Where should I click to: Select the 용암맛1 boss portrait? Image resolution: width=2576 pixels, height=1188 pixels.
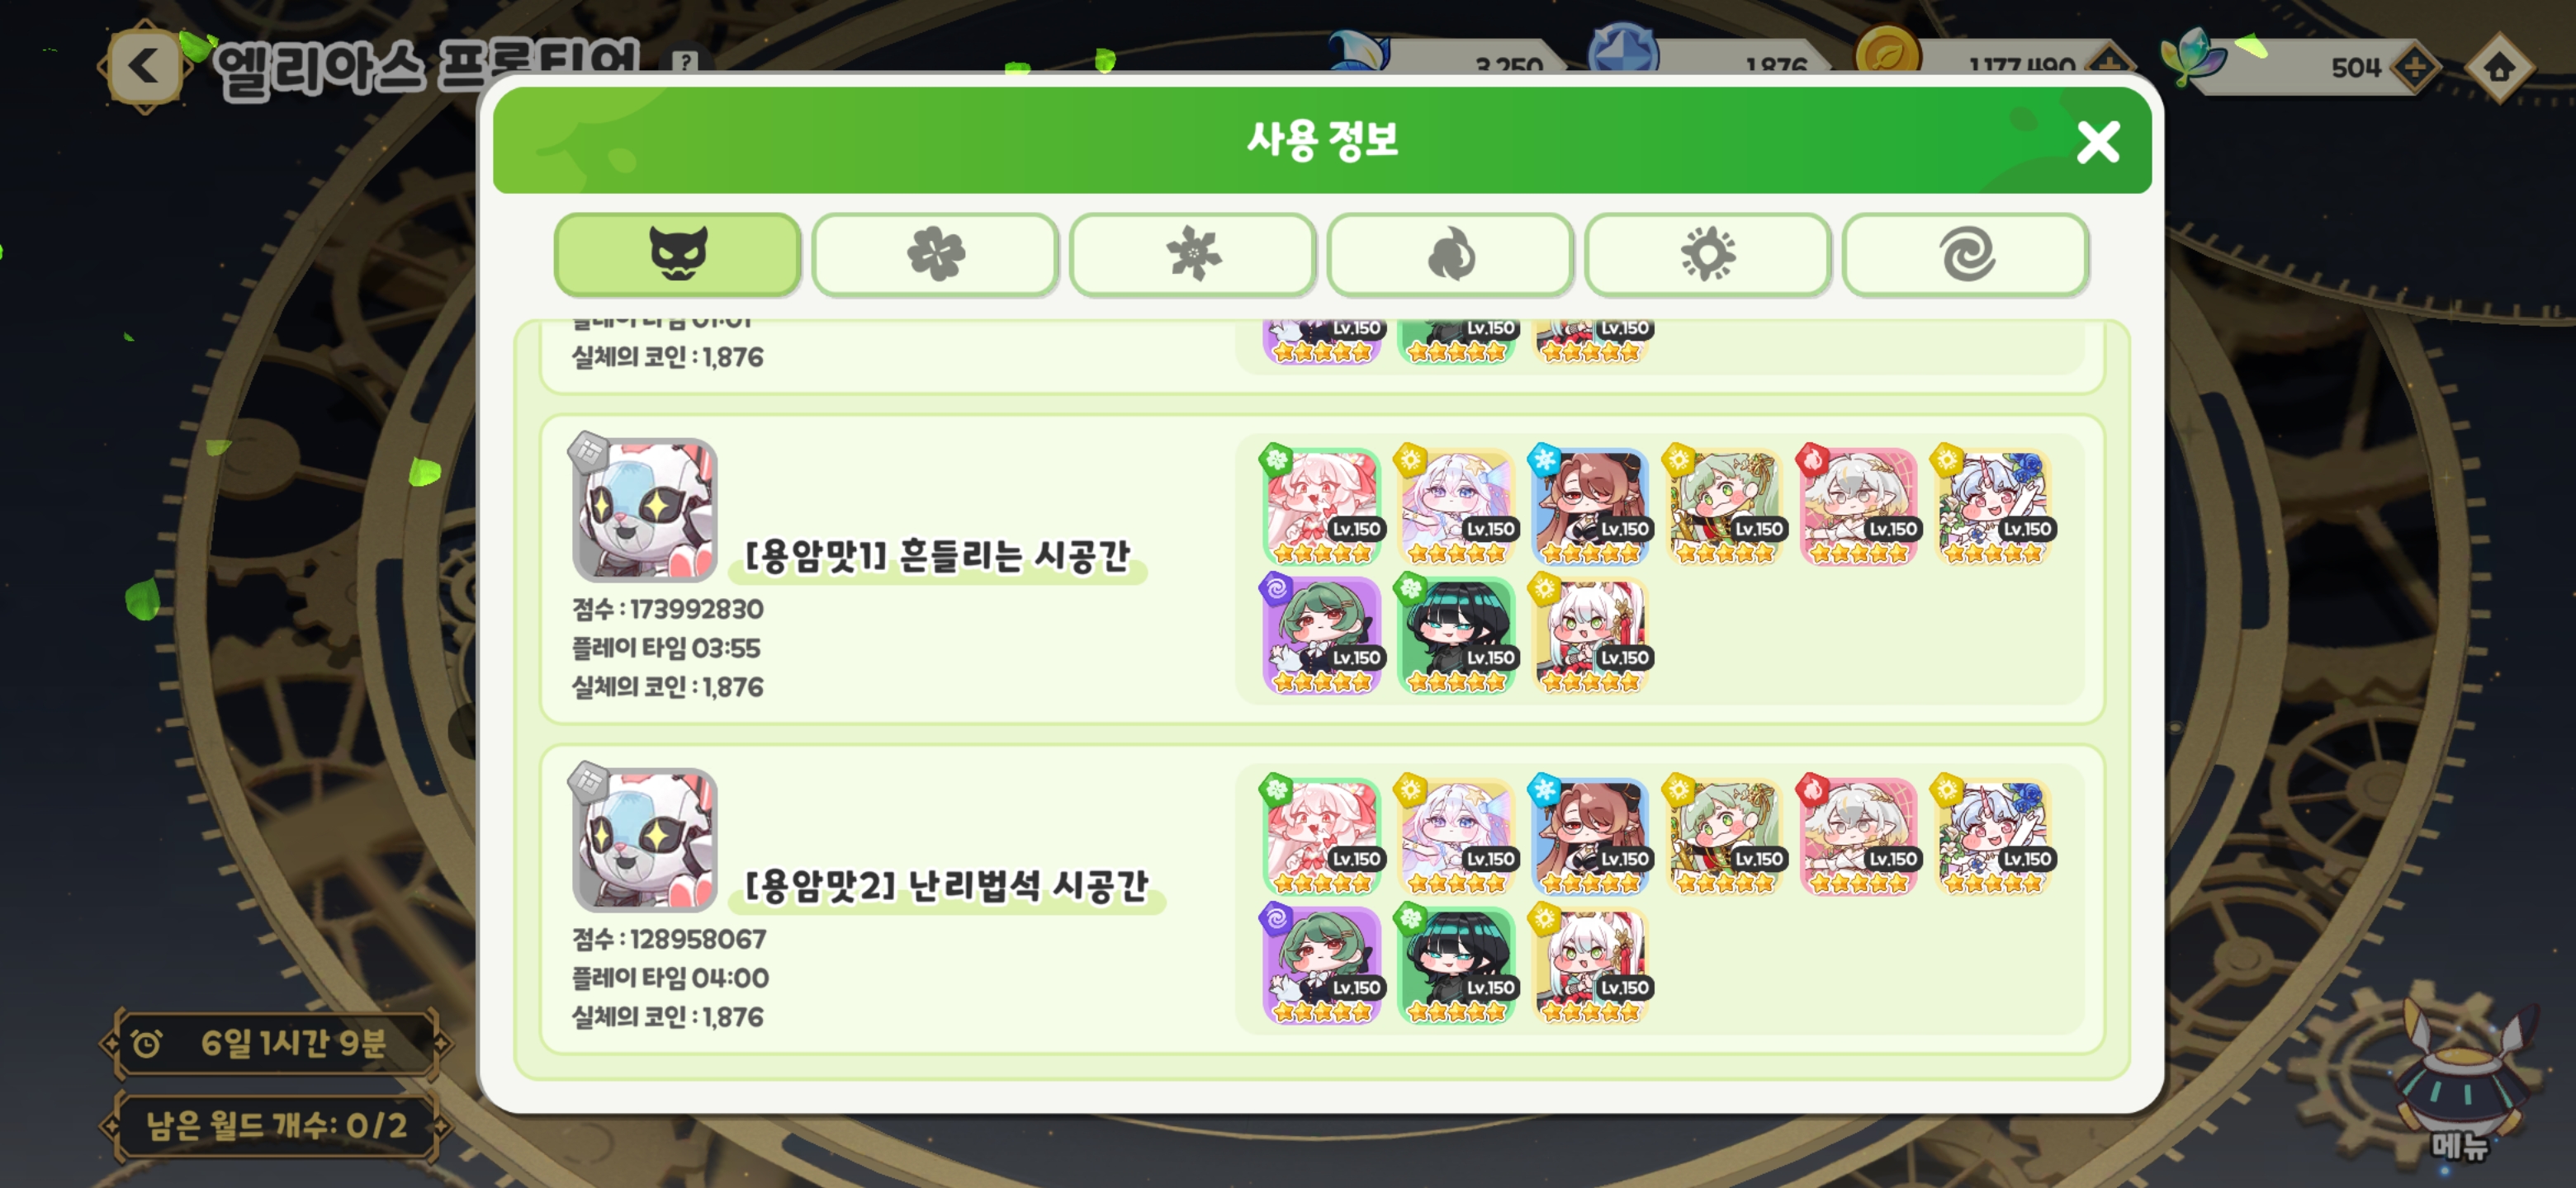pos(644,508)
